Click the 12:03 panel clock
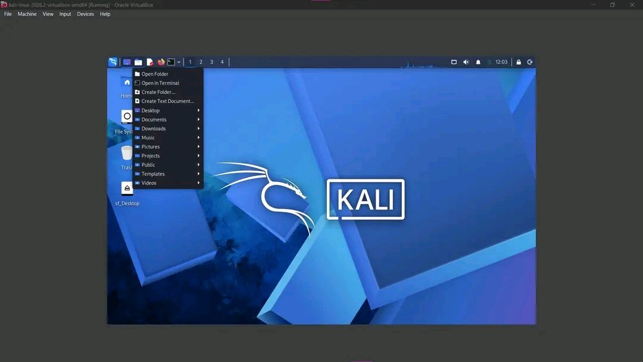Image resolution: width=643 pixels, height=362 pixels. pyautogui.click(x=501, y=62)
